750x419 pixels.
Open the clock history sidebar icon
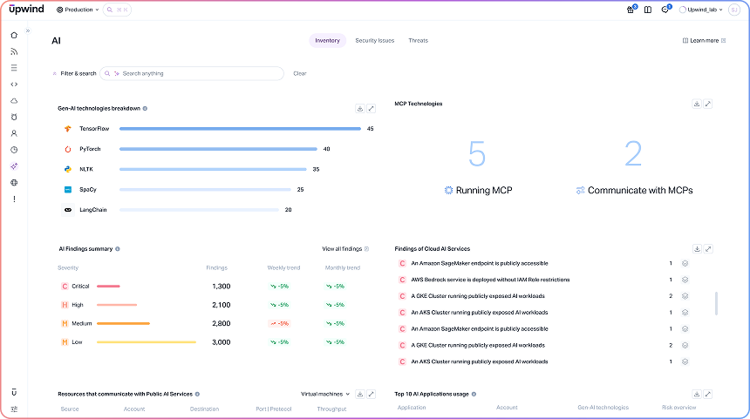(x=14, y=150)
